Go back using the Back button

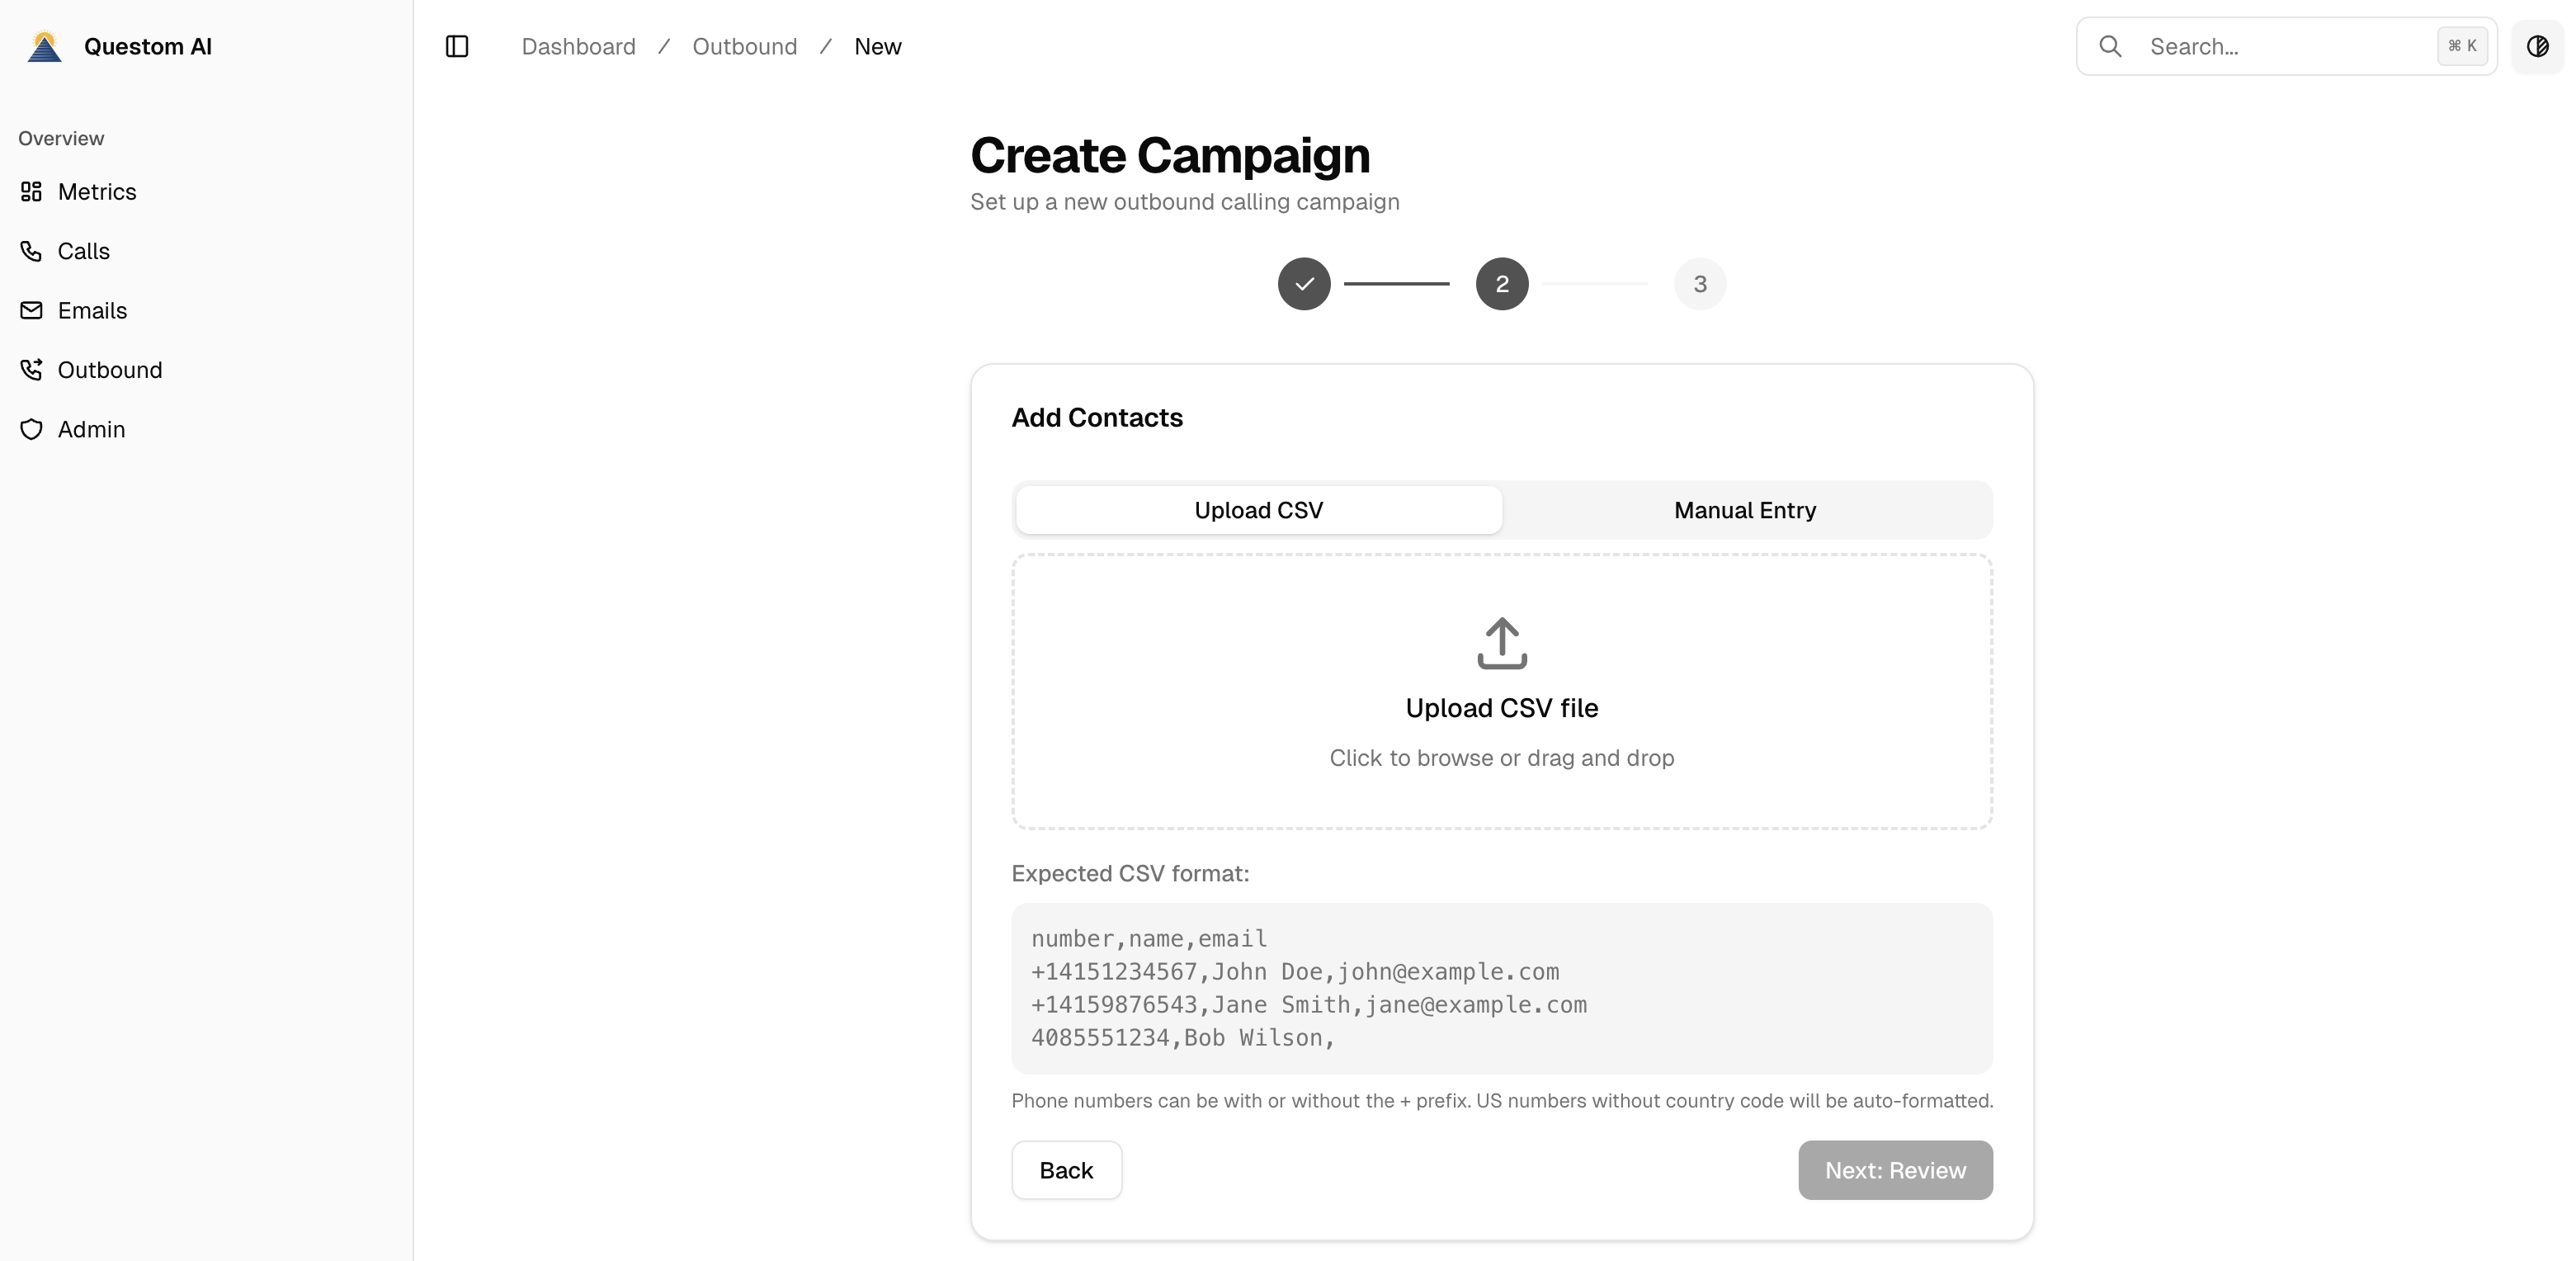pyautogui.click(x=1065, y=1169)
